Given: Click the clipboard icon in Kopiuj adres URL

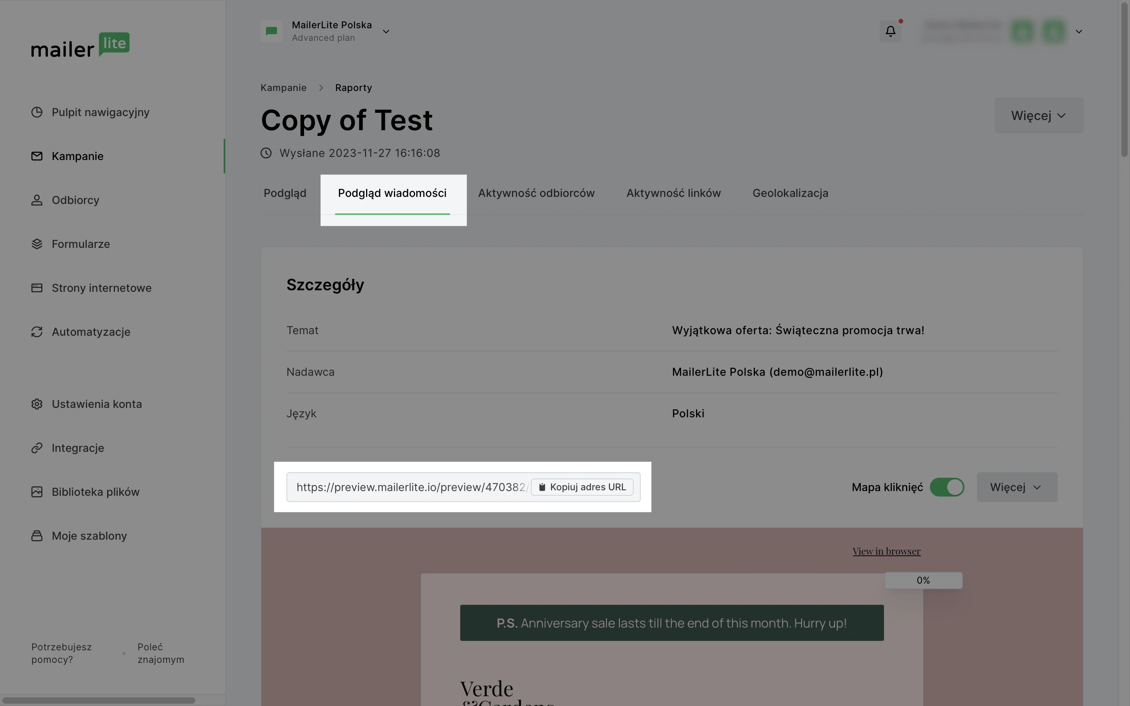Looking at the screenshot, I should (542, 487).
